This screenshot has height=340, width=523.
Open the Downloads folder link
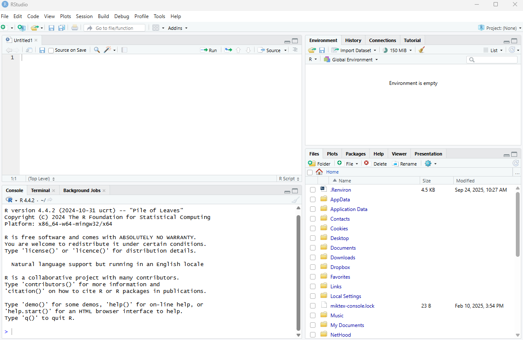click(343, 258)
